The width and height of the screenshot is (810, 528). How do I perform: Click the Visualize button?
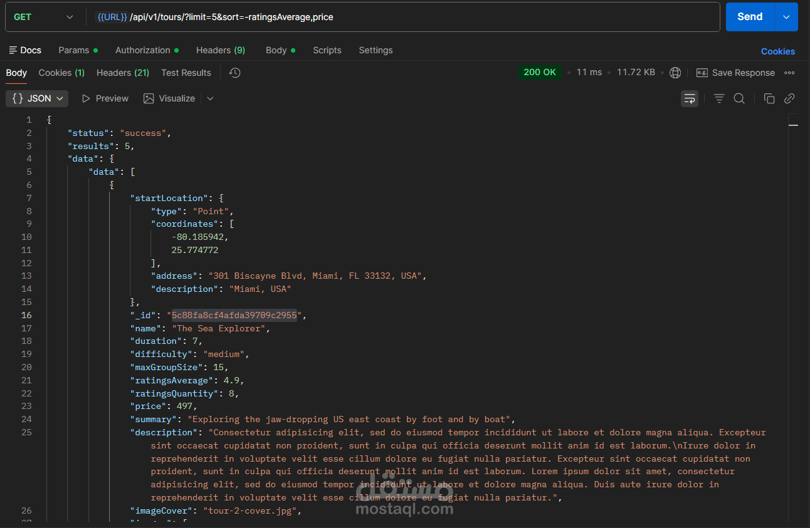click(x=169, y=98)
